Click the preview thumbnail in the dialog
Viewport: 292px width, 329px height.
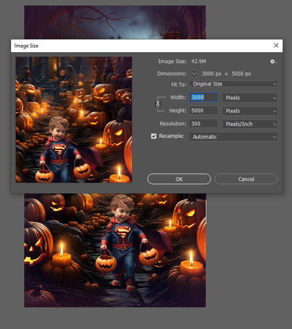tap(74, 120)
